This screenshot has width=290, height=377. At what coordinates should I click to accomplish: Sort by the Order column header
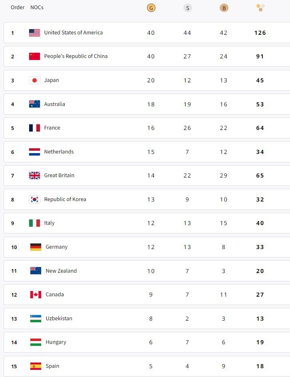click(x=18, y=8)
